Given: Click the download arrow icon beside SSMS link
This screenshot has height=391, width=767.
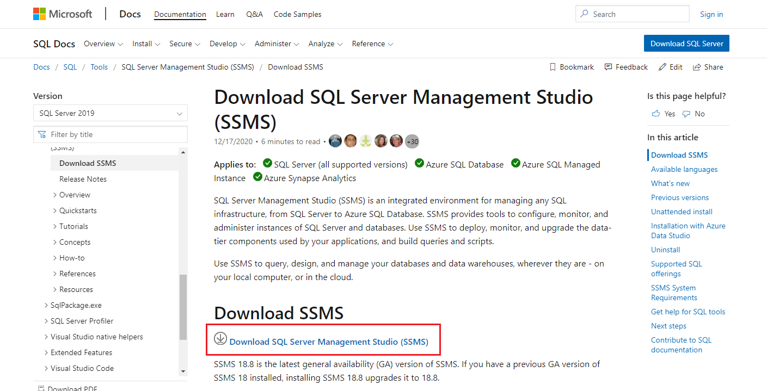Looking at the screenshot, I should click(x=220, y=338).
